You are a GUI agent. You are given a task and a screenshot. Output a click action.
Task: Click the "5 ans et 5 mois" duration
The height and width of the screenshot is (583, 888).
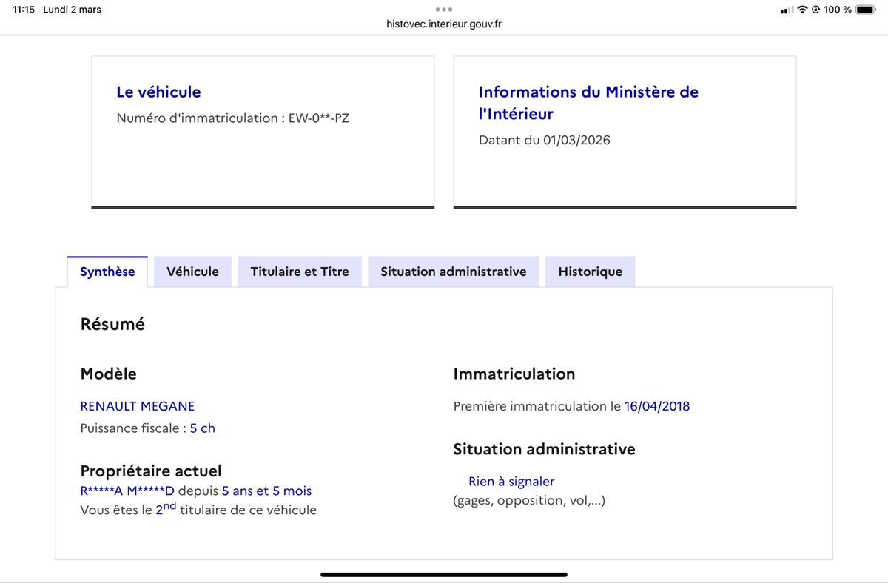[x=266, y=491]
